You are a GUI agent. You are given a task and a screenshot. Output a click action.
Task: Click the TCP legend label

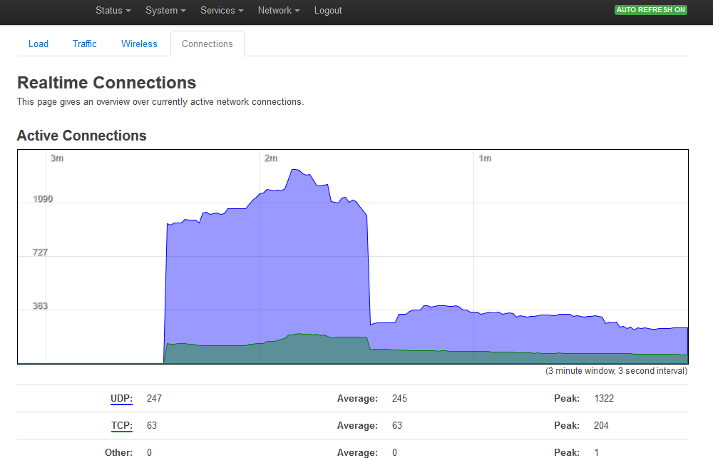click(x=122, y=426)
